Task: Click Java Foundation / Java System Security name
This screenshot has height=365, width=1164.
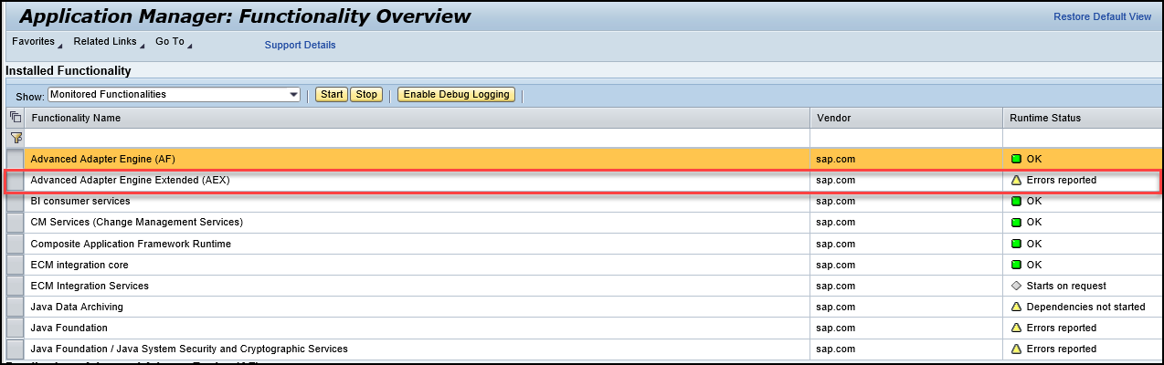Action: [189, 349]
